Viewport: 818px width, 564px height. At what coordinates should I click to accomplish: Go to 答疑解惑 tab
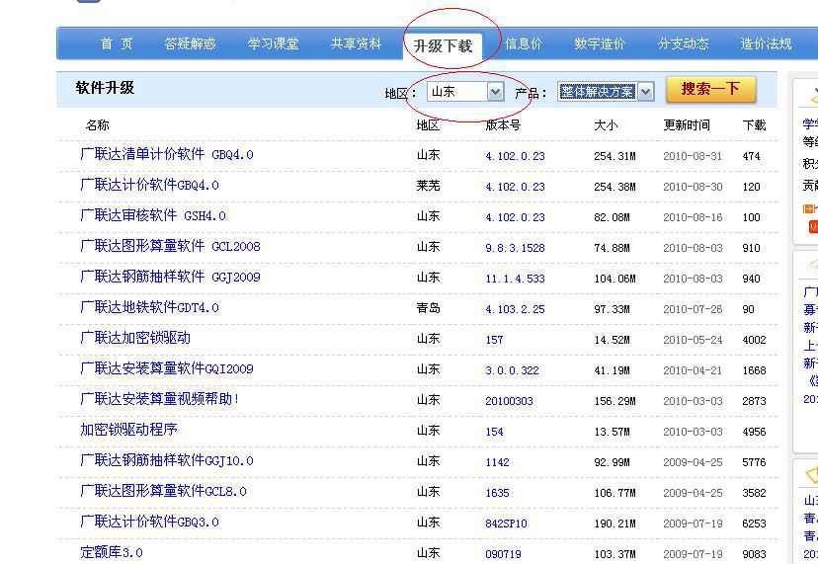tap(191, 43)
